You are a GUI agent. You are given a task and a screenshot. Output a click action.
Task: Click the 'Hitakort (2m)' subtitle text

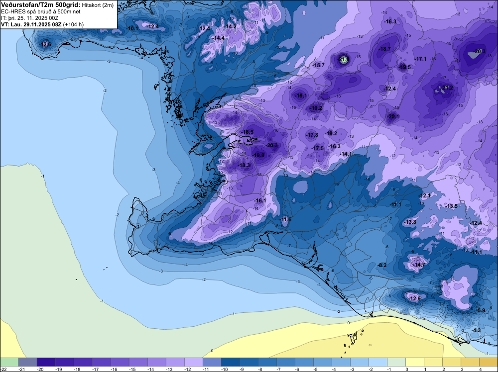pos(98,5)
